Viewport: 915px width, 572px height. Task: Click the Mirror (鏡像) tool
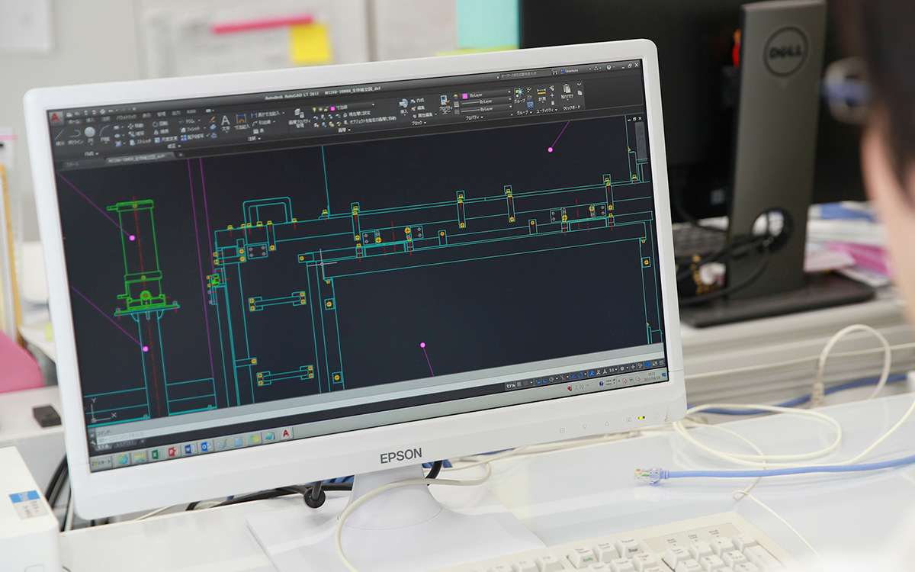(160, 132)
